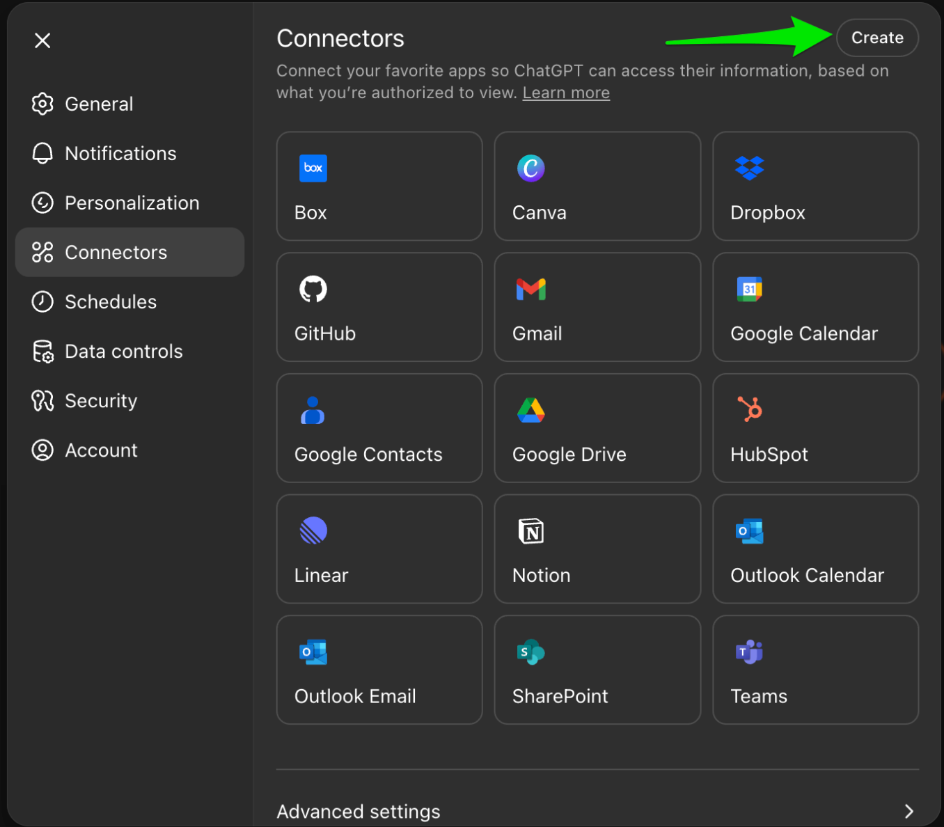Follow the Learn more link
This screenshot has width=944, height=827.
[566, 93]
